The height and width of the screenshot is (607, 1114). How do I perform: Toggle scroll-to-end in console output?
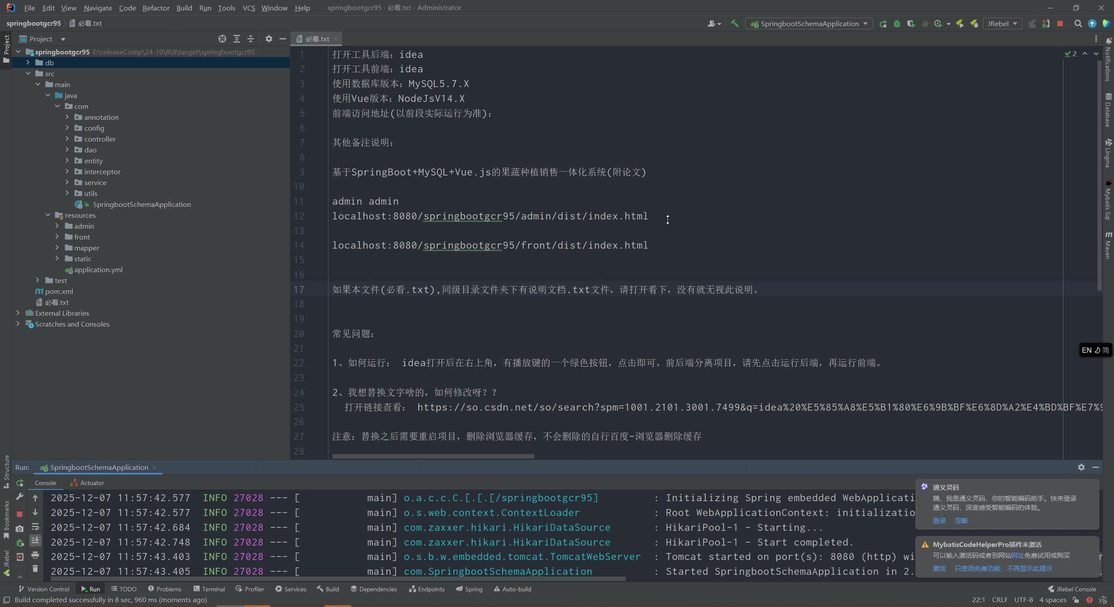[x=35, y=540]
